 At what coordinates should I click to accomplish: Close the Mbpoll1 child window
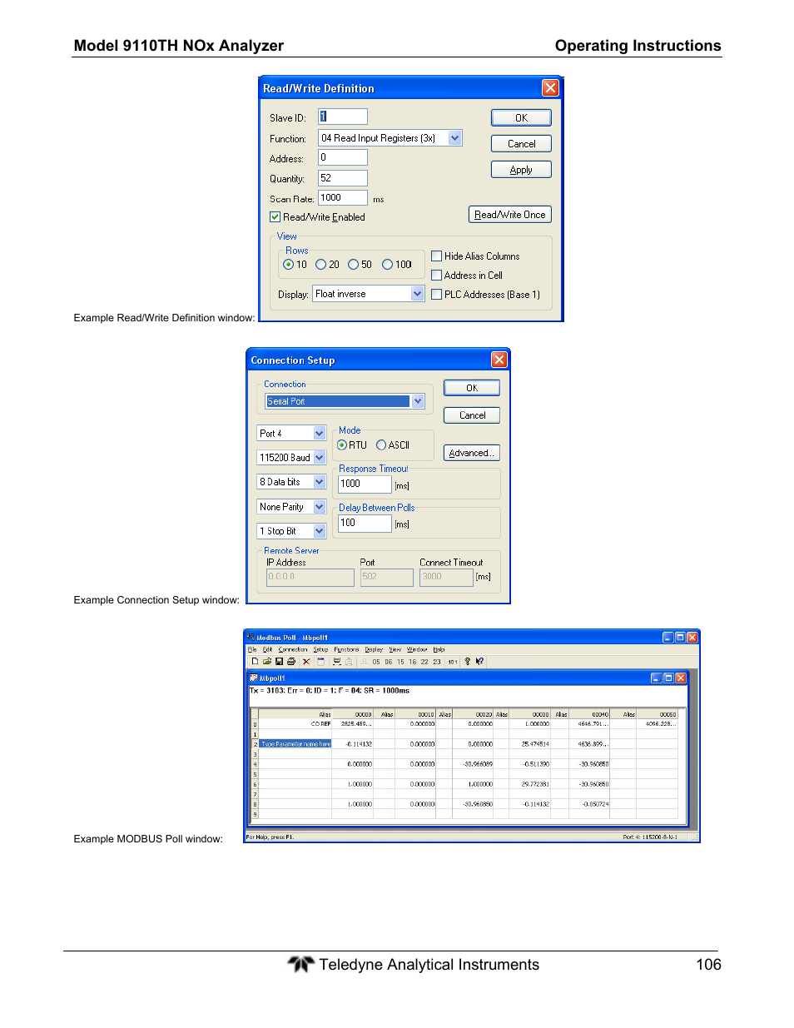pos(681,678)
